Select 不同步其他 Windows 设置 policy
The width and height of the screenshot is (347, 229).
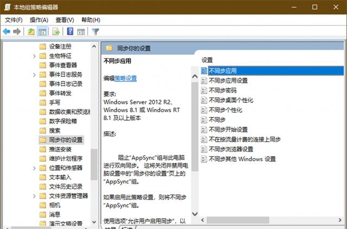point(242,159)
